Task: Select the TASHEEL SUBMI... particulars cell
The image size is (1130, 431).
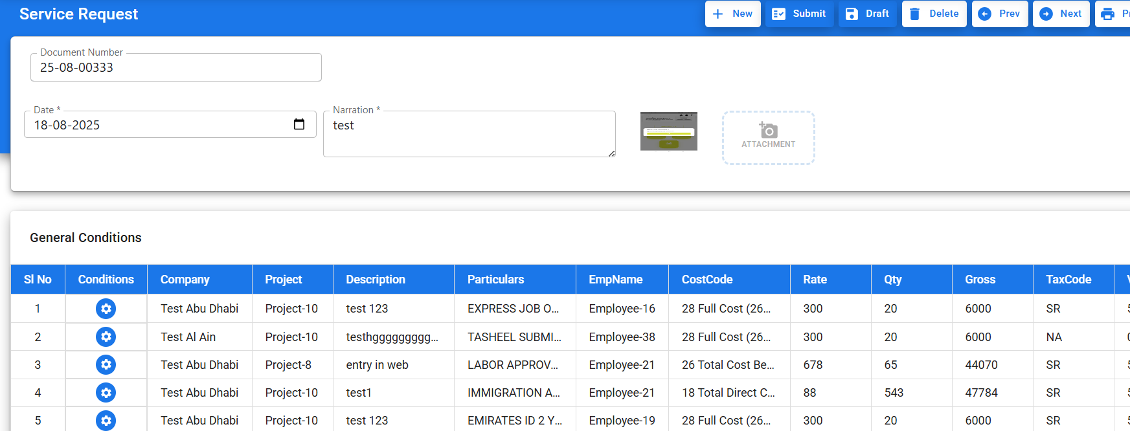Action: pyautogui.click(x=514, y=337)
